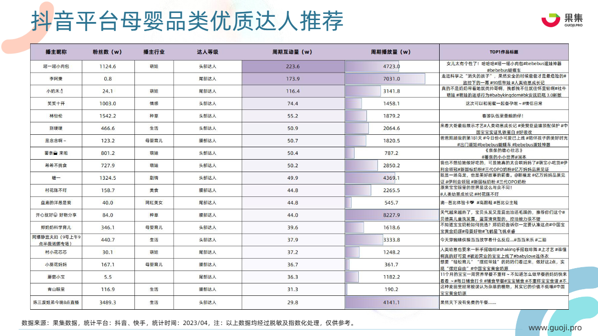
Task: Click the follower count 1124.6
Action: [108, 66]
